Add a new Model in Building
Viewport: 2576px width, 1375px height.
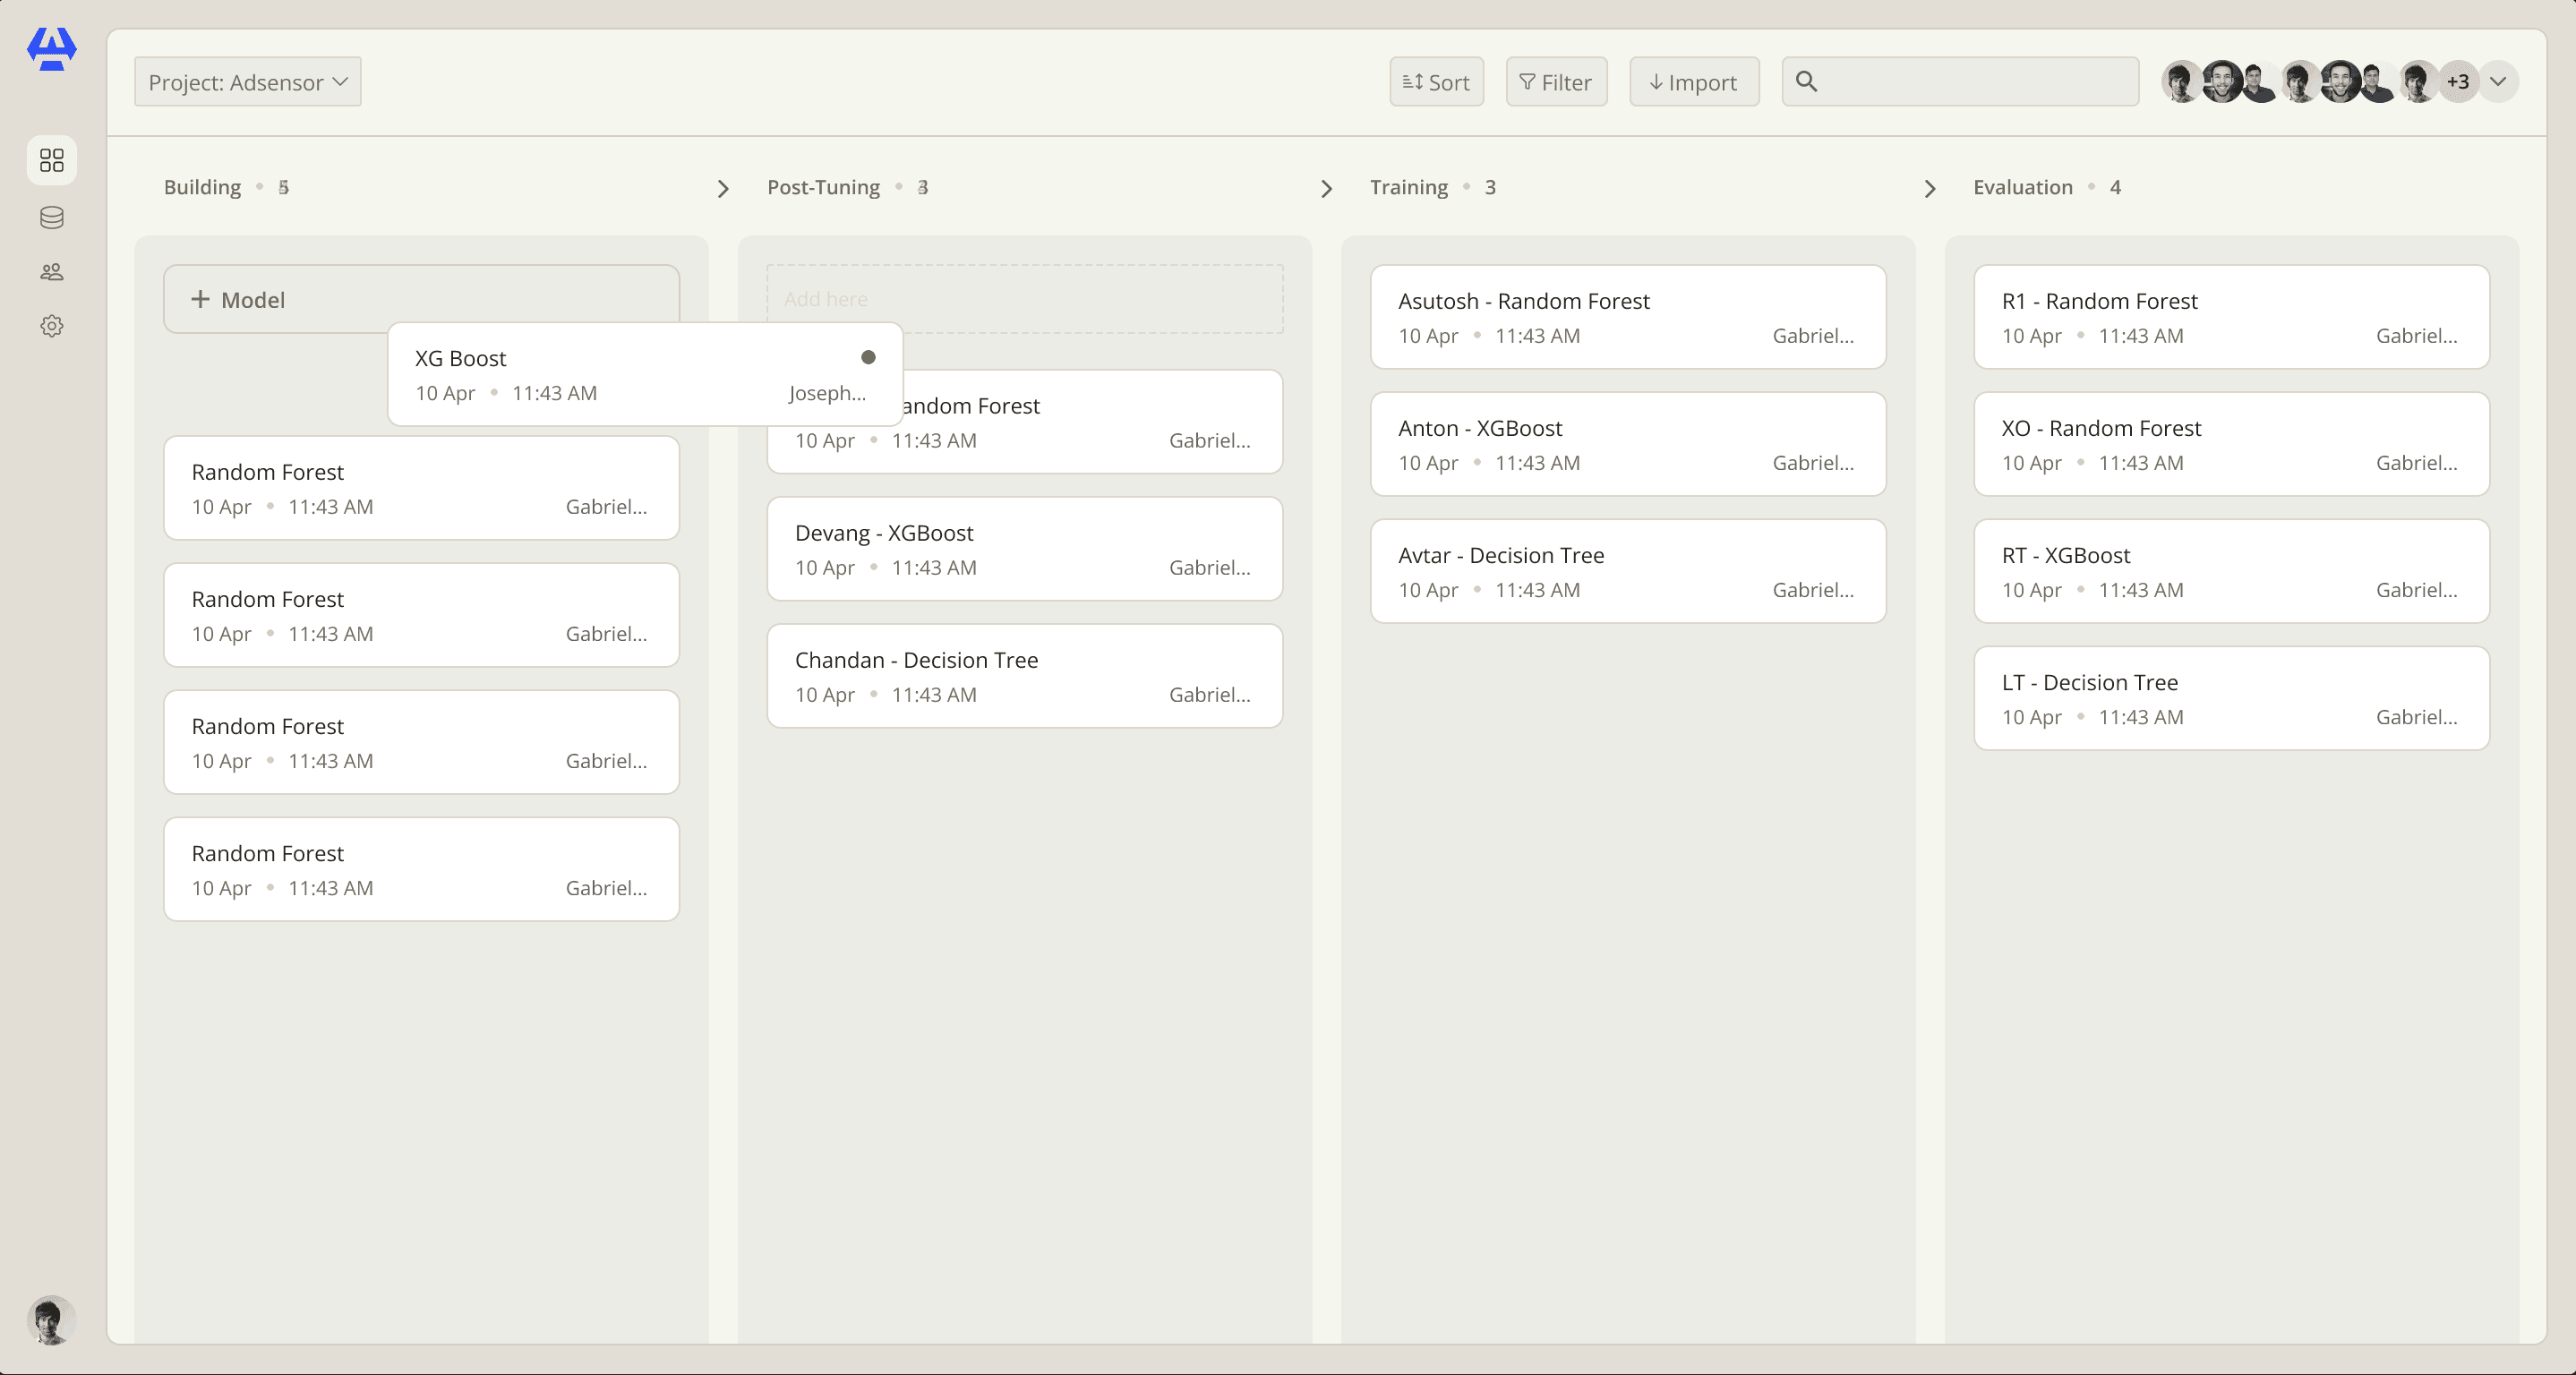click(421, 299)
